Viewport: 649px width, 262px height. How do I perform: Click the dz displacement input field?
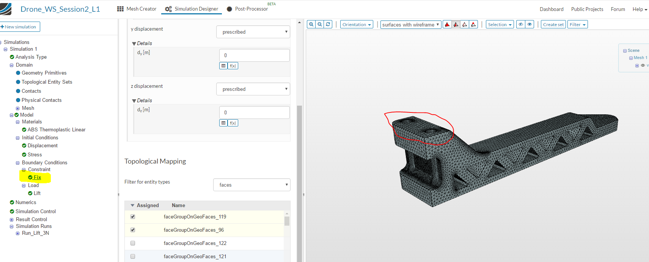pyautogui.click(x=254, y=112)
